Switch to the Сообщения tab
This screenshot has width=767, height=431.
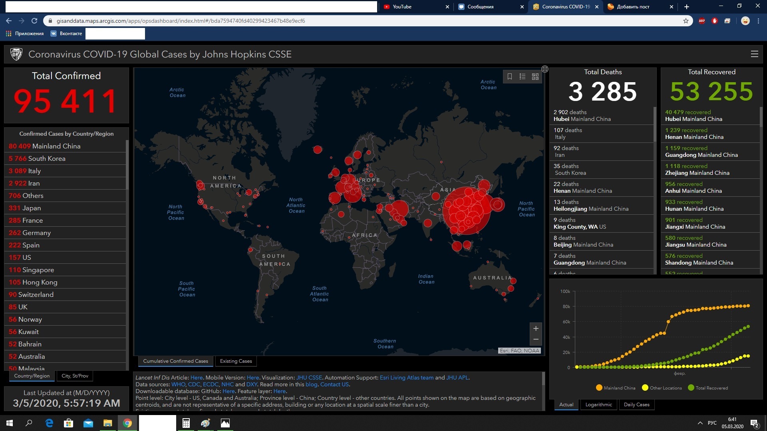point(491,7)
